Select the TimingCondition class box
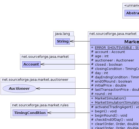 (x=30, y=113)
